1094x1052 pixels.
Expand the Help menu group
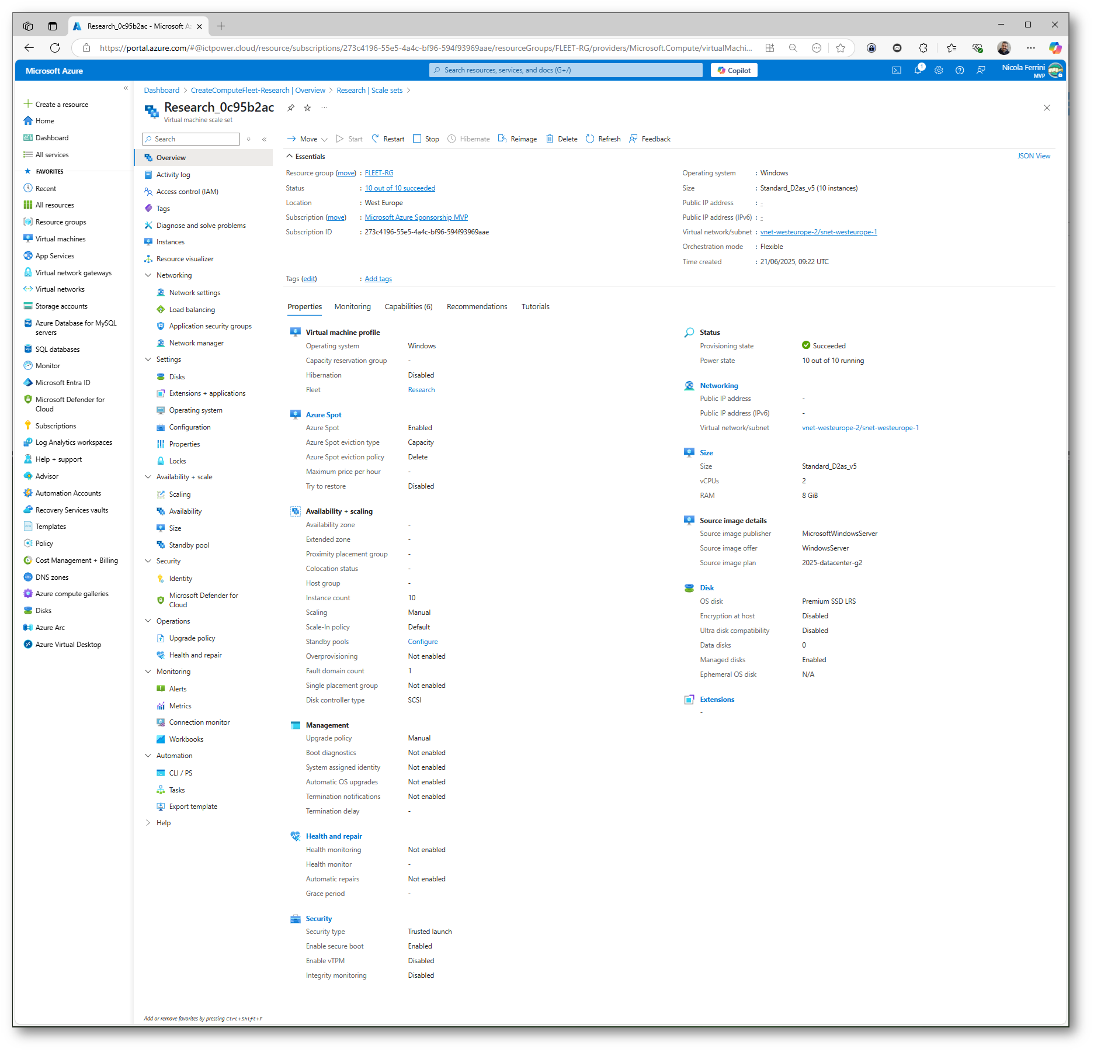(x=148, y=823)
